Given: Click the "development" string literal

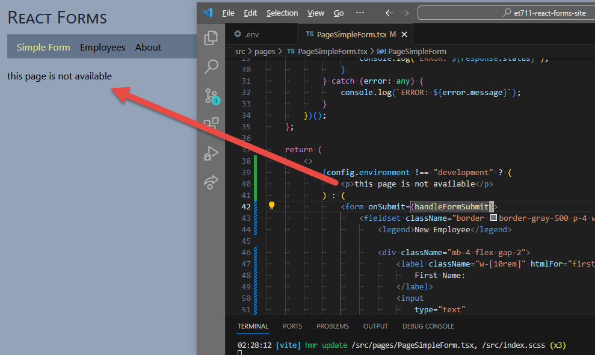Looking at the screenshot, I should point(463,172).
